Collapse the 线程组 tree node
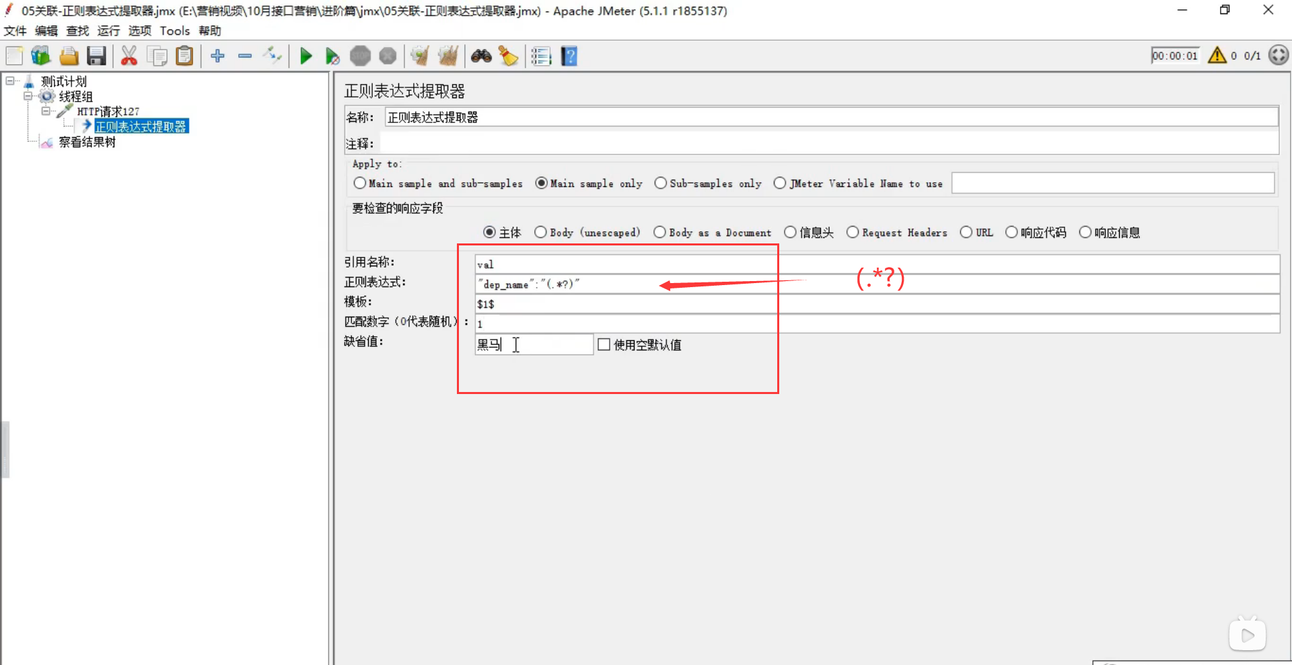 pos(28,96)
